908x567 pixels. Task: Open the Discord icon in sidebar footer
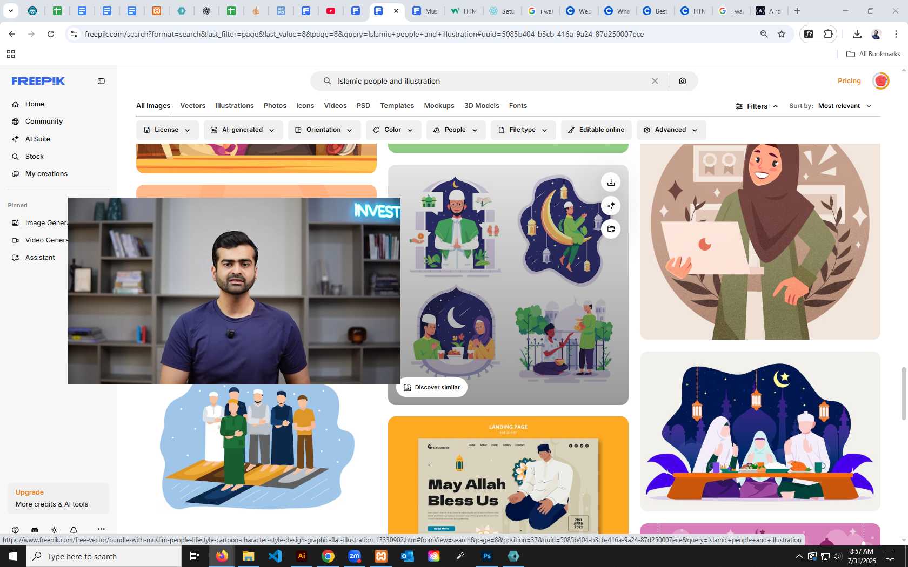pyautogui.click(x=35, y=530)
